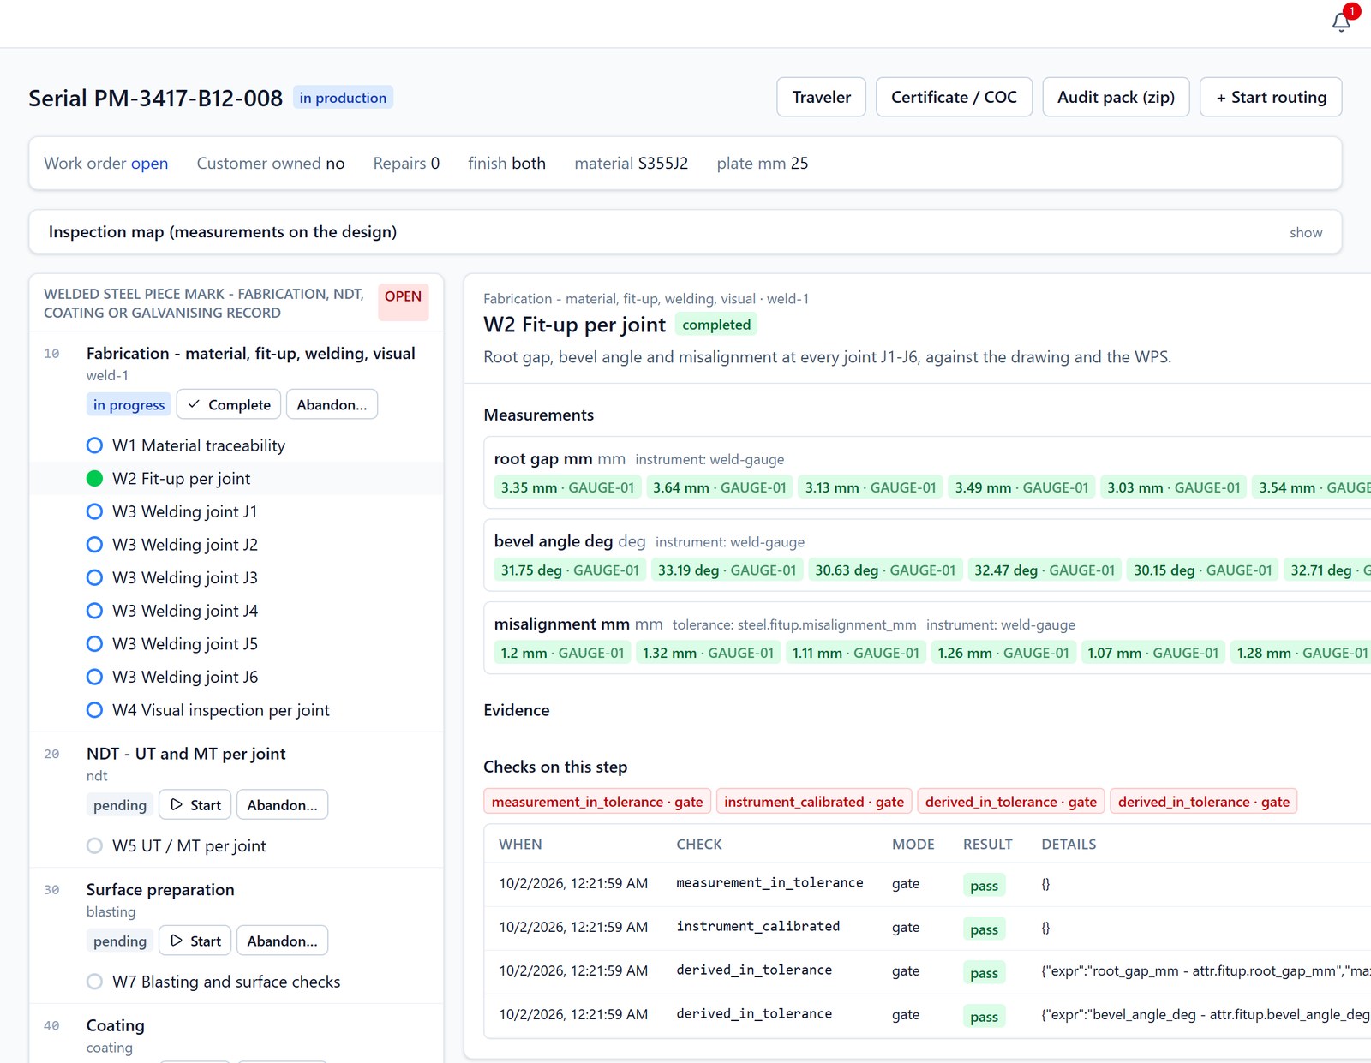Open the notifications bell icon

[x=1342, y=21]
